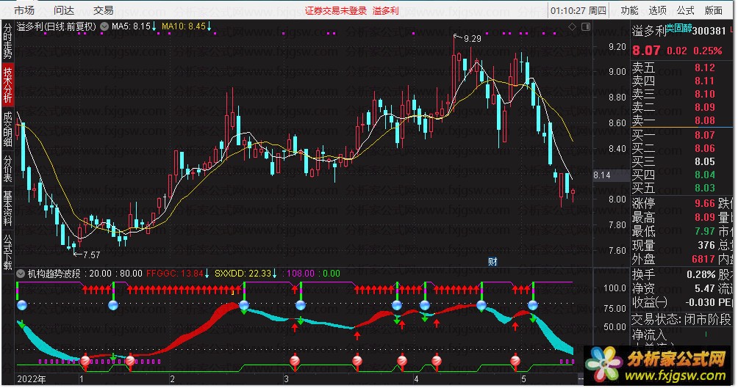This screenshot has width=738, height=388.
Task: Open the 公式 menu
Action: pyautogui.click(x=685, y=10)
